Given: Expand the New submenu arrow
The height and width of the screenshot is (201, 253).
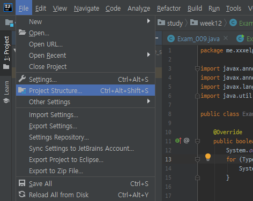Looking at the screenshot, I should (x=148, y=21).
